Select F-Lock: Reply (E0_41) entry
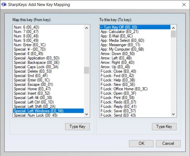Screen dimensions: 190x156 click(135, 106)
